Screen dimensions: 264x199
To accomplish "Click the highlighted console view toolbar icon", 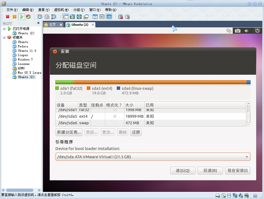I will point(109,17).
